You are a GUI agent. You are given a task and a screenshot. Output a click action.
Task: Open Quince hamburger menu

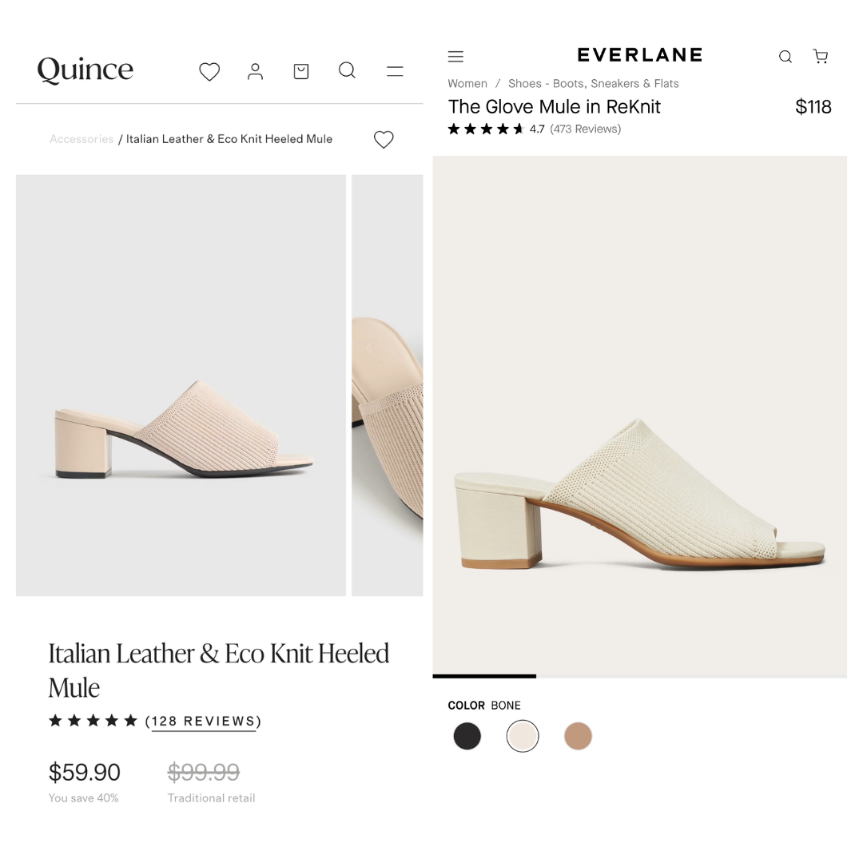pos(395,71)
